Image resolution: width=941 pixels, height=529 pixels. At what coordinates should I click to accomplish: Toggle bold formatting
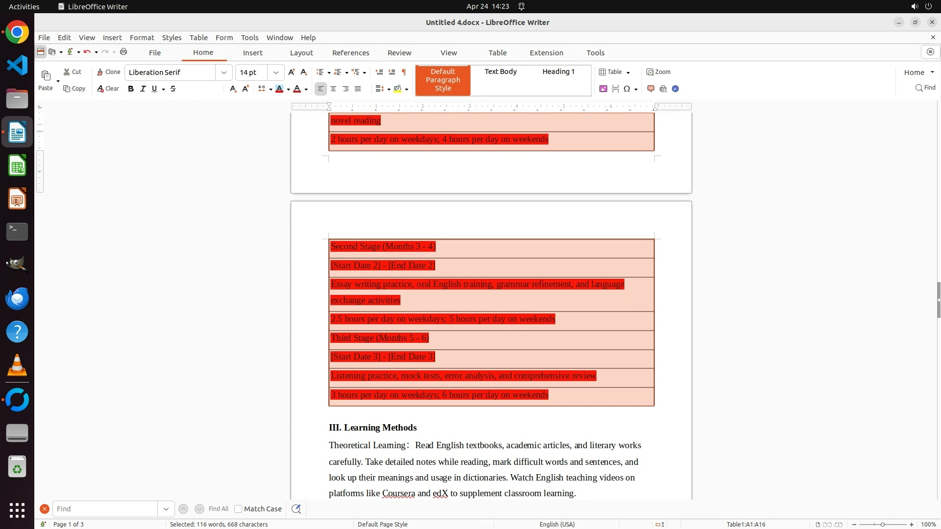click(131, 89)
